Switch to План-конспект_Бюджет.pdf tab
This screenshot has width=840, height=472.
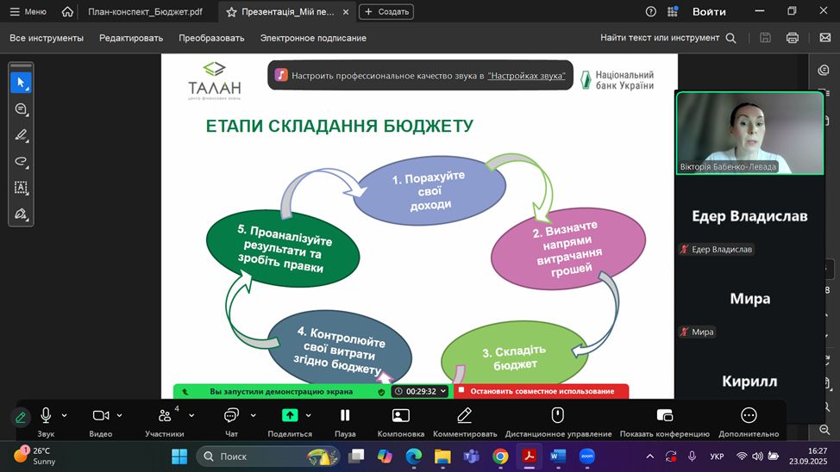[x=145, y=12]
